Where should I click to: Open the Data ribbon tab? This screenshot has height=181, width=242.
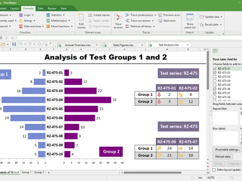click(41, 8)
